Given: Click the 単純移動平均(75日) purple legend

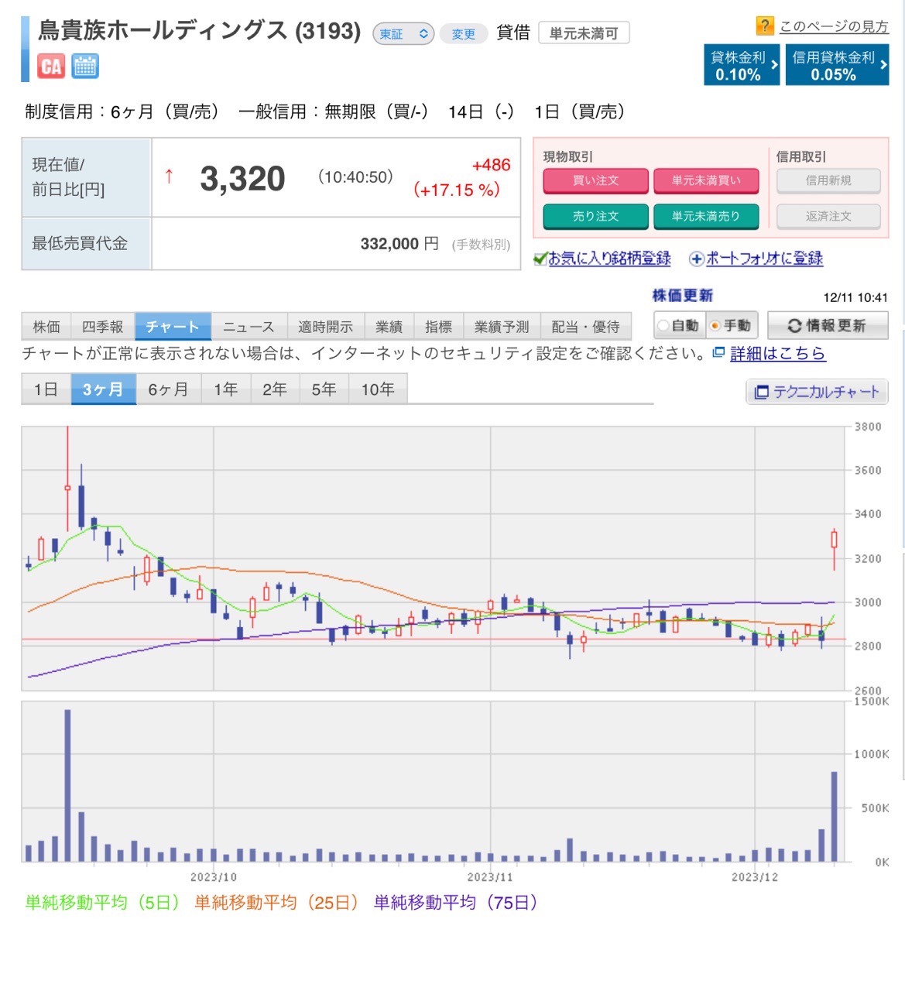Looking at the screenshot, I should tap(456, 903).
